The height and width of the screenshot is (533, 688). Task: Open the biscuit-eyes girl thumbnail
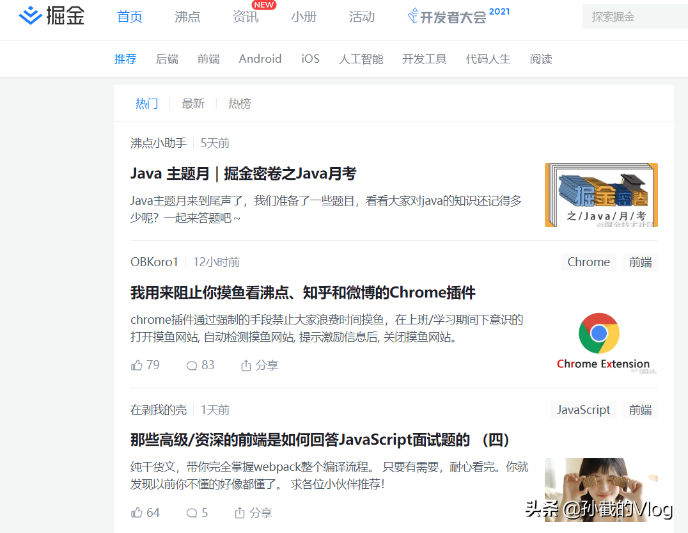coord(601,490)
